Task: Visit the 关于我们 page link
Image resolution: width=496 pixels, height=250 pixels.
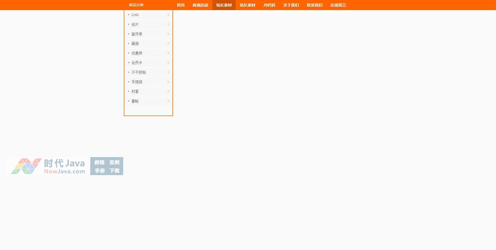Action: point(291,5)
